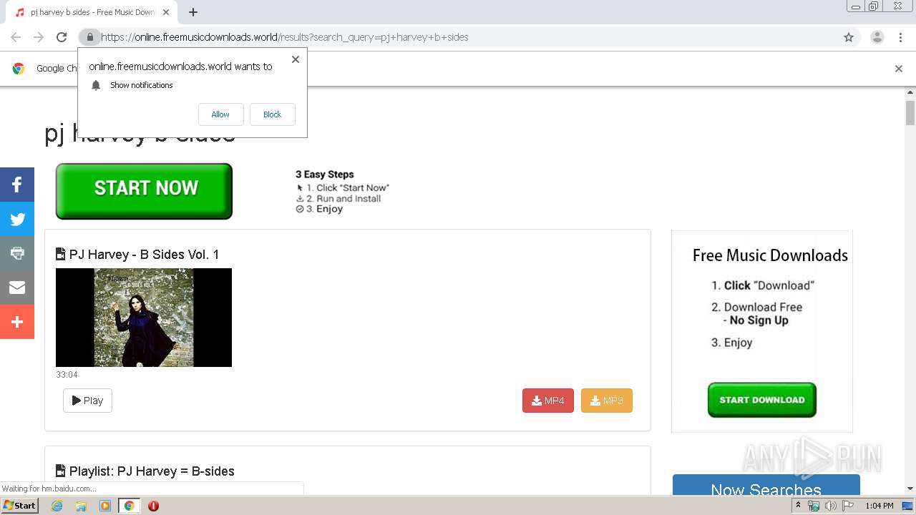The width and height of the screenshot is (916, 515).
Task: Download B Sides Vol. 1 as MP4
Action: (x=548, y=401)
